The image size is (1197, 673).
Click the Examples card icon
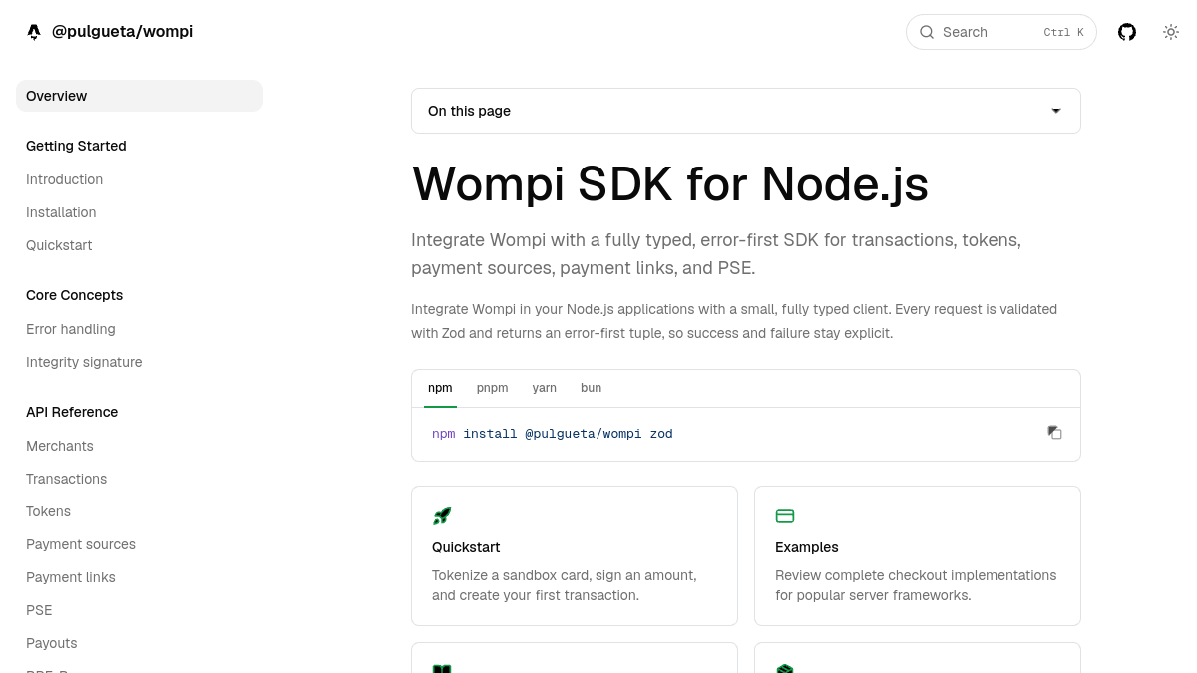(x=785, y=516)
